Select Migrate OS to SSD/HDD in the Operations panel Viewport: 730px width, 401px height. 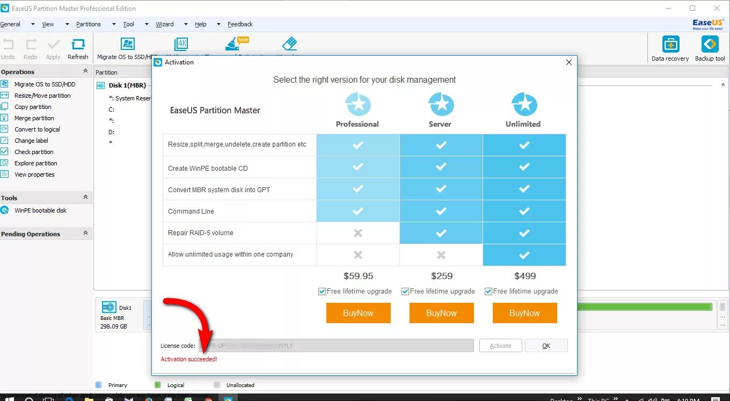45,84
